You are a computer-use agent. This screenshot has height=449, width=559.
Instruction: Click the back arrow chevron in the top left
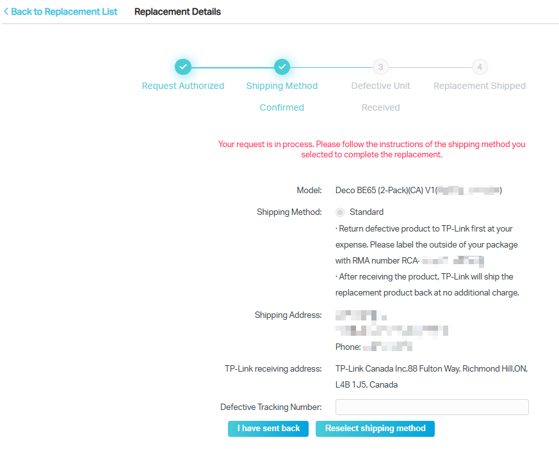(6, 12)
